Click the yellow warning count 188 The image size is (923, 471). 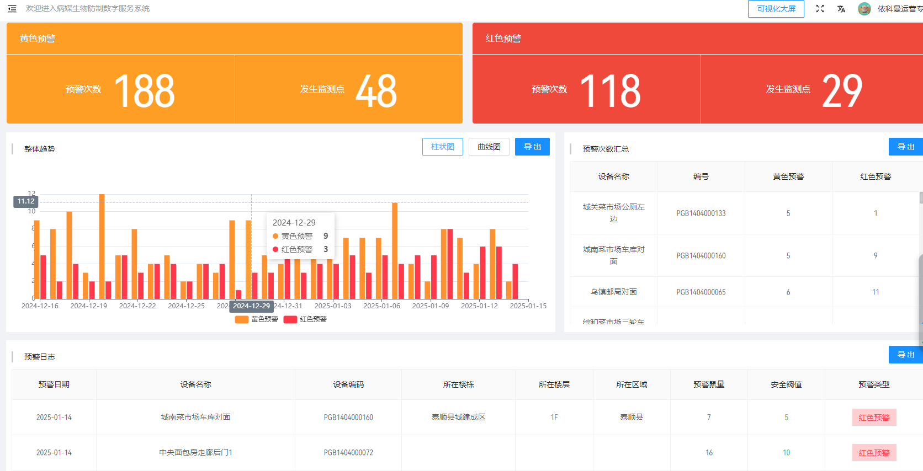[145, 91]
